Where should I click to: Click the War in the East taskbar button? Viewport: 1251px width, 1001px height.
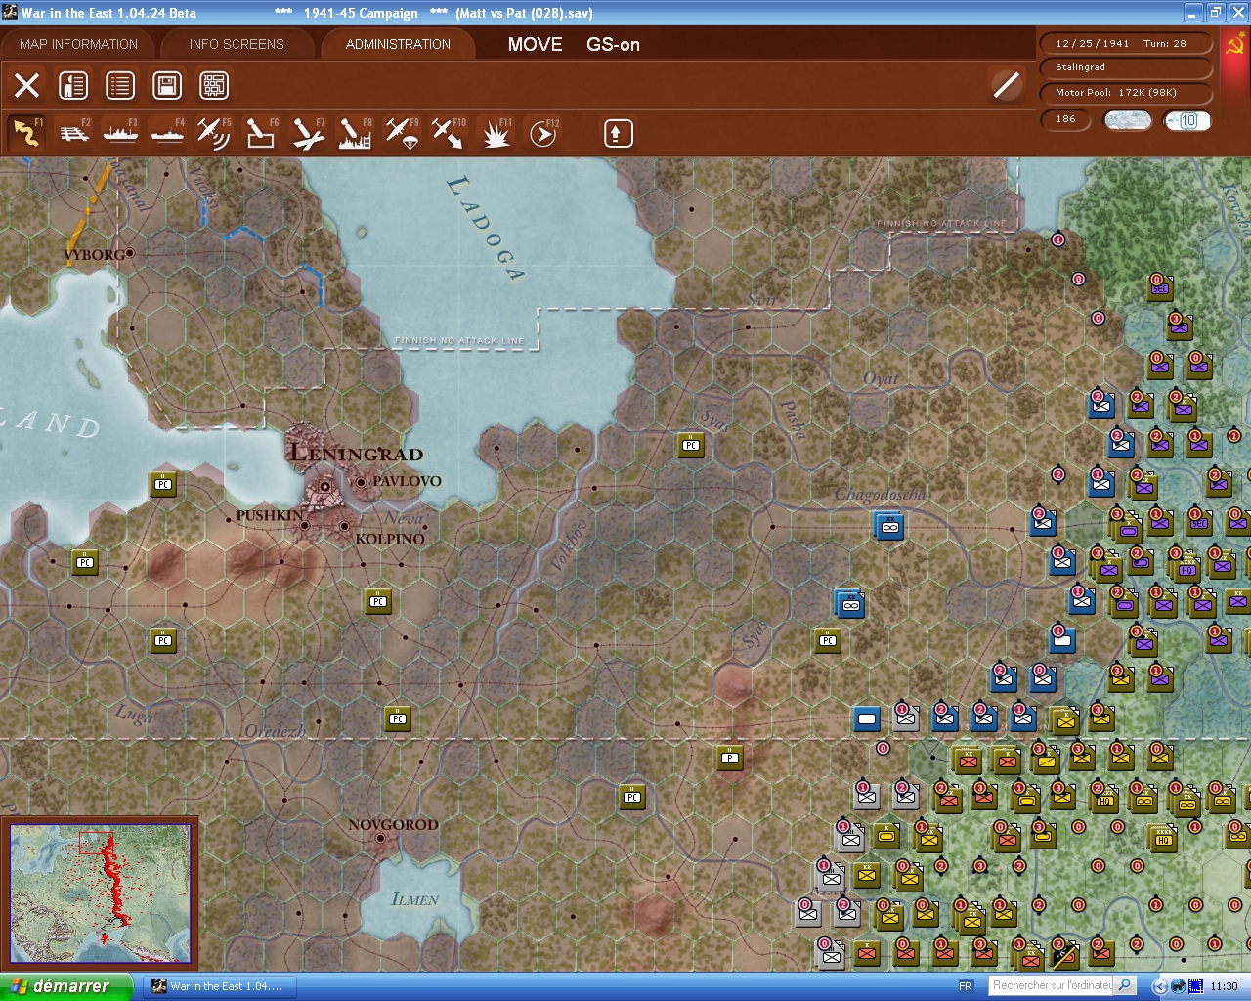point(222,986)
